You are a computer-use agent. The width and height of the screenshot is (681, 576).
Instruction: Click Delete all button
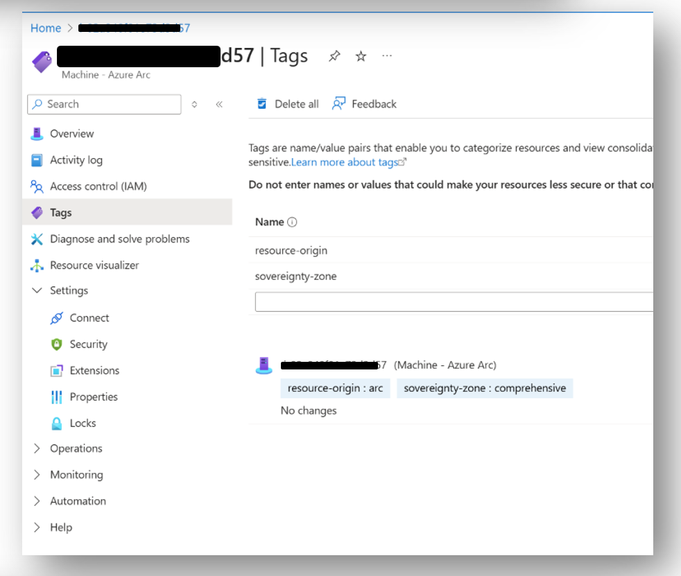pyautogui.click(x=288, y=104)
